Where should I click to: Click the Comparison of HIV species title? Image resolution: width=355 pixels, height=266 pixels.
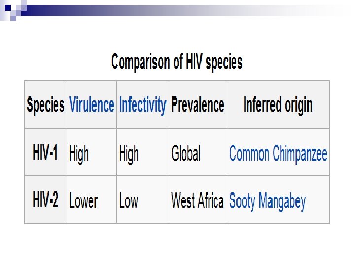177,63
